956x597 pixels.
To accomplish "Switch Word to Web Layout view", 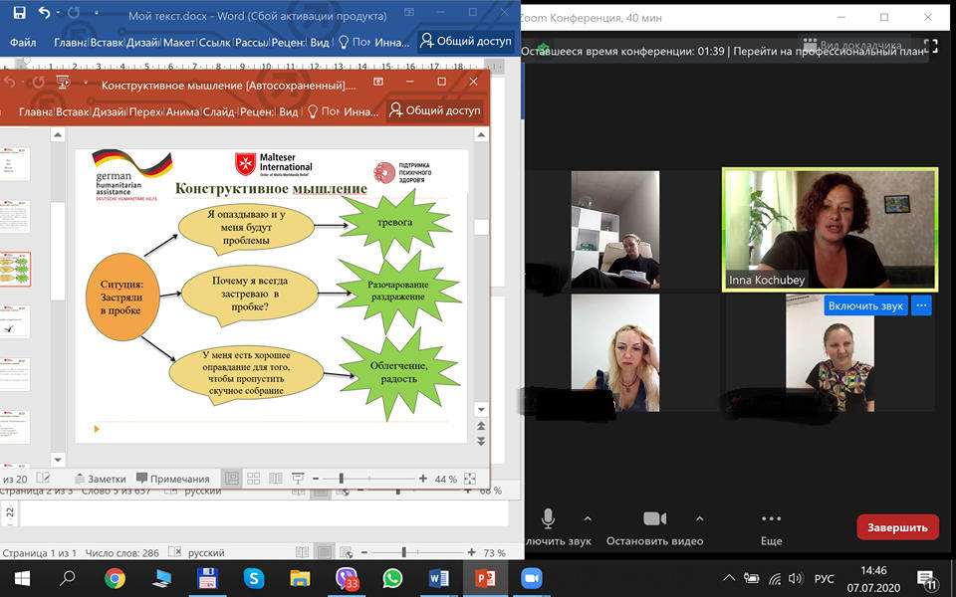I will 347,552.
